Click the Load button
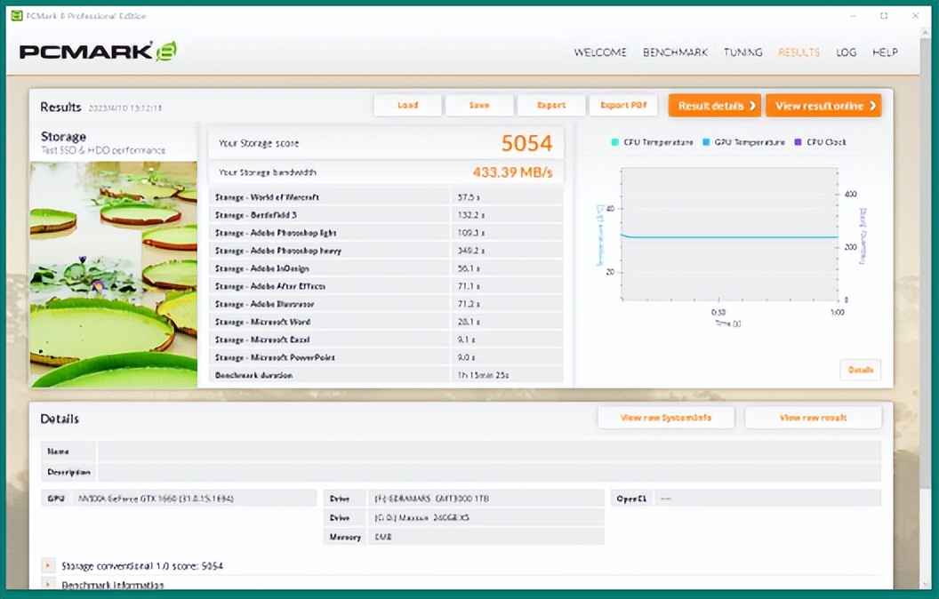The height and width of the screenshot is (599, 939). 407,106
